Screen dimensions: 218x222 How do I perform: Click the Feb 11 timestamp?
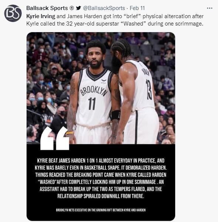137,8
